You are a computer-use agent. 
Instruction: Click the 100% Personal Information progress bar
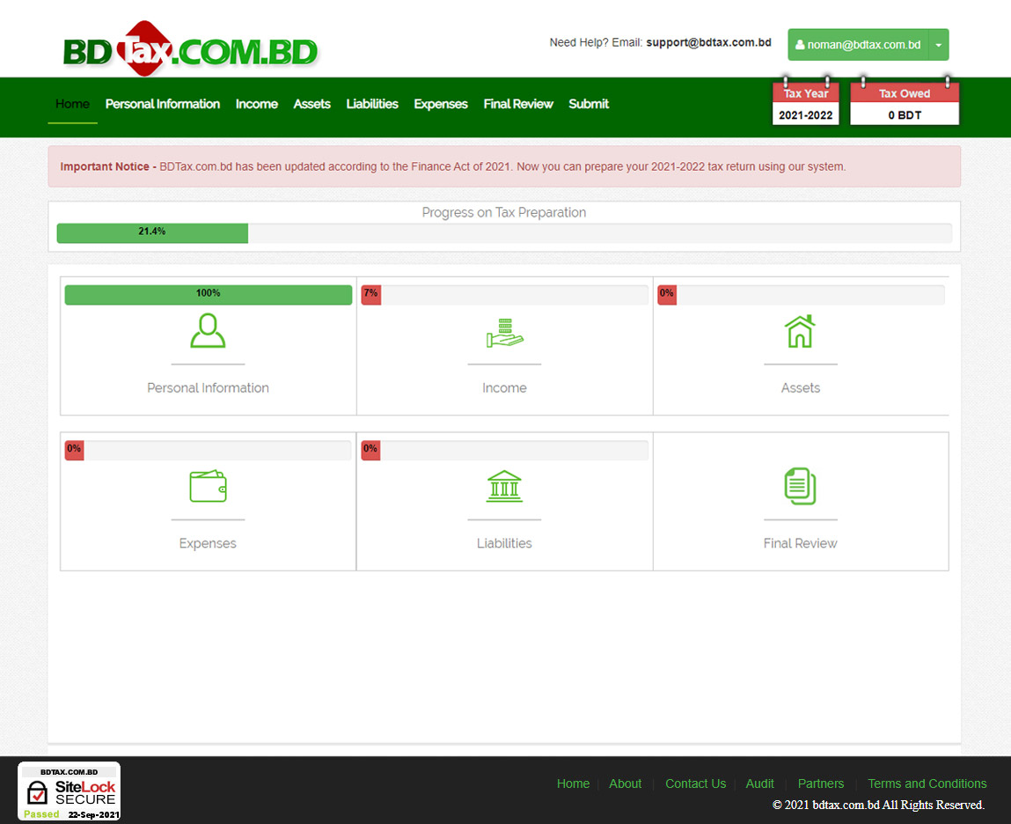click(209, 295)
